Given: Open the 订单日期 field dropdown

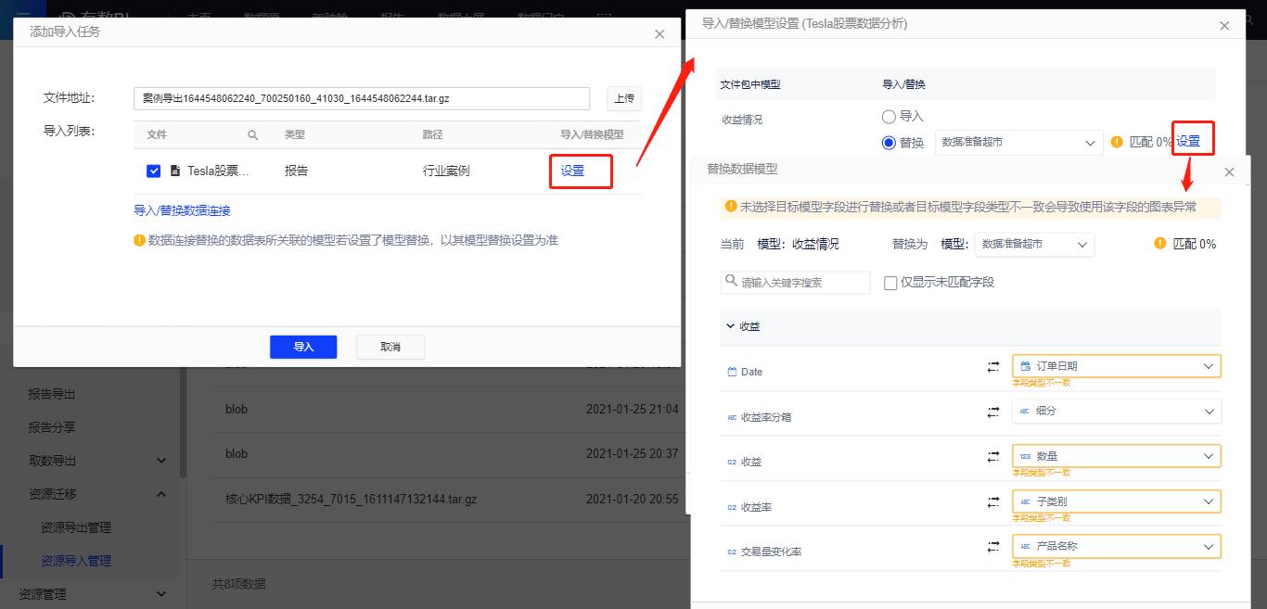Looking at the screenshot, I should coord(1116,365).
